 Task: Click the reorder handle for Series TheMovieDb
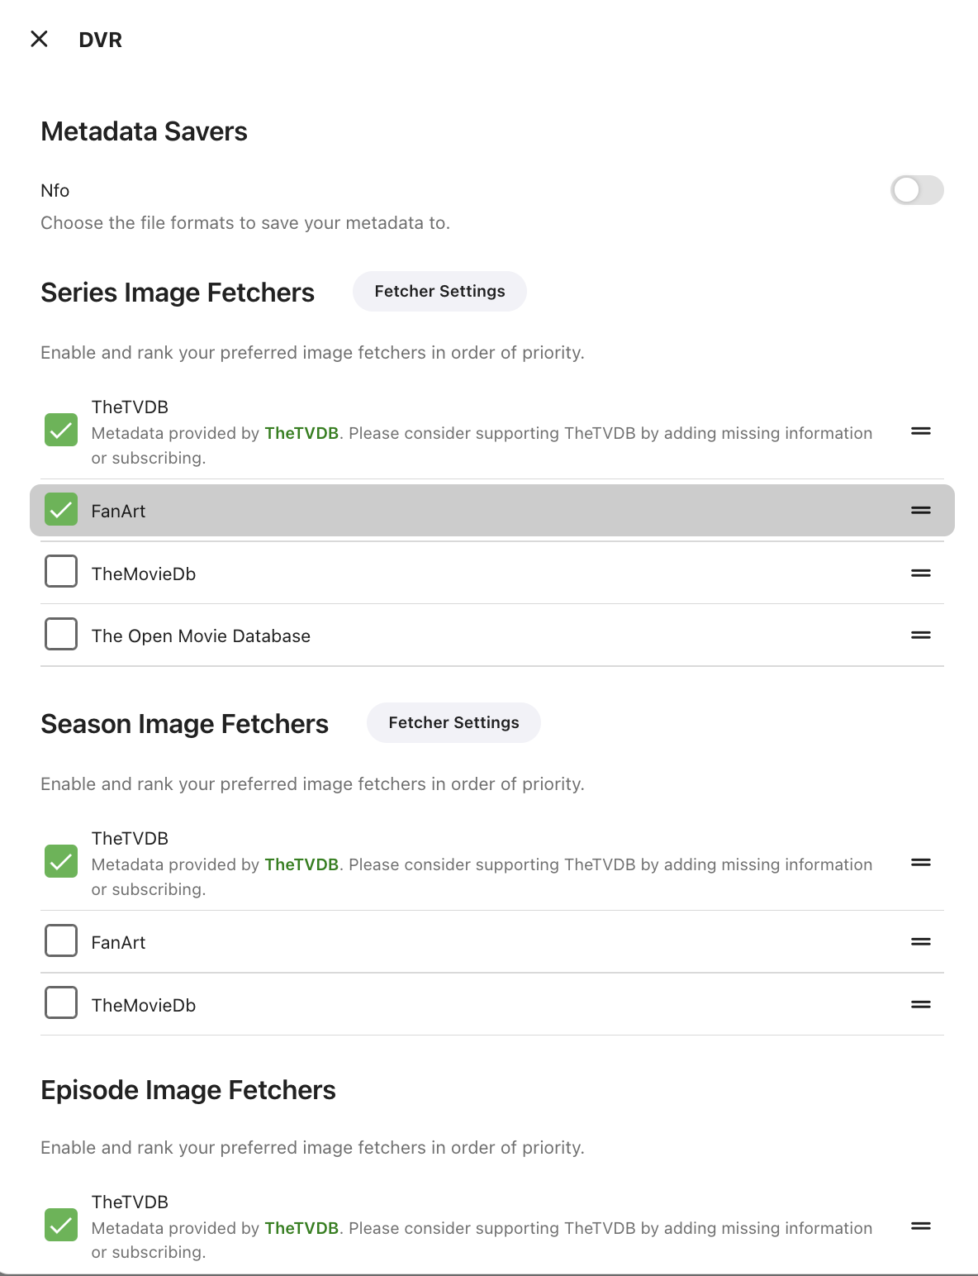coord(920,574)
